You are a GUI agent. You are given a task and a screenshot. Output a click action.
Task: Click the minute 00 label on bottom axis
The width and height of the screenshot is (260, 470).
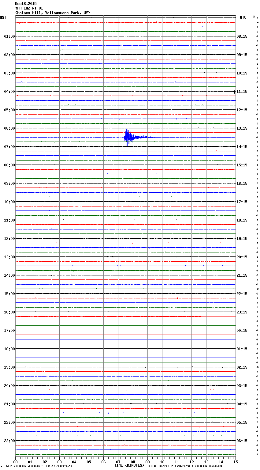coord(15,462)
